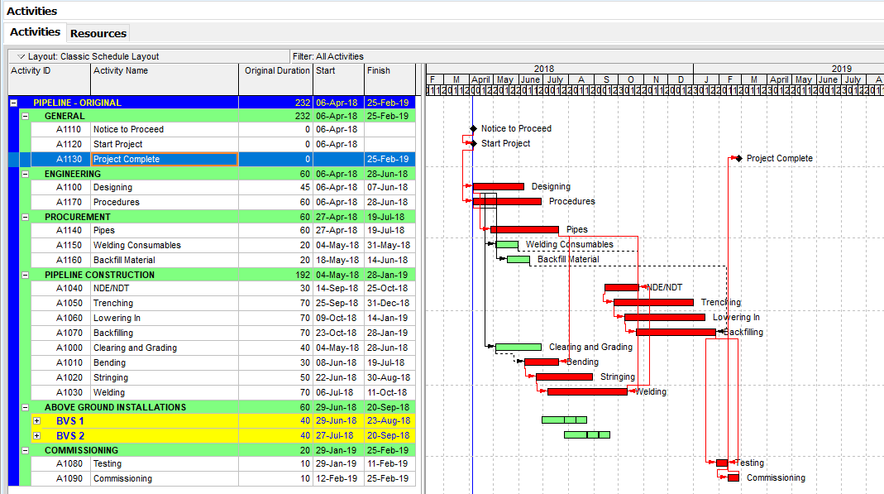Click Activity ID A1090 cell
Screen dimensions: 884x494
click(x=69, y=479)
